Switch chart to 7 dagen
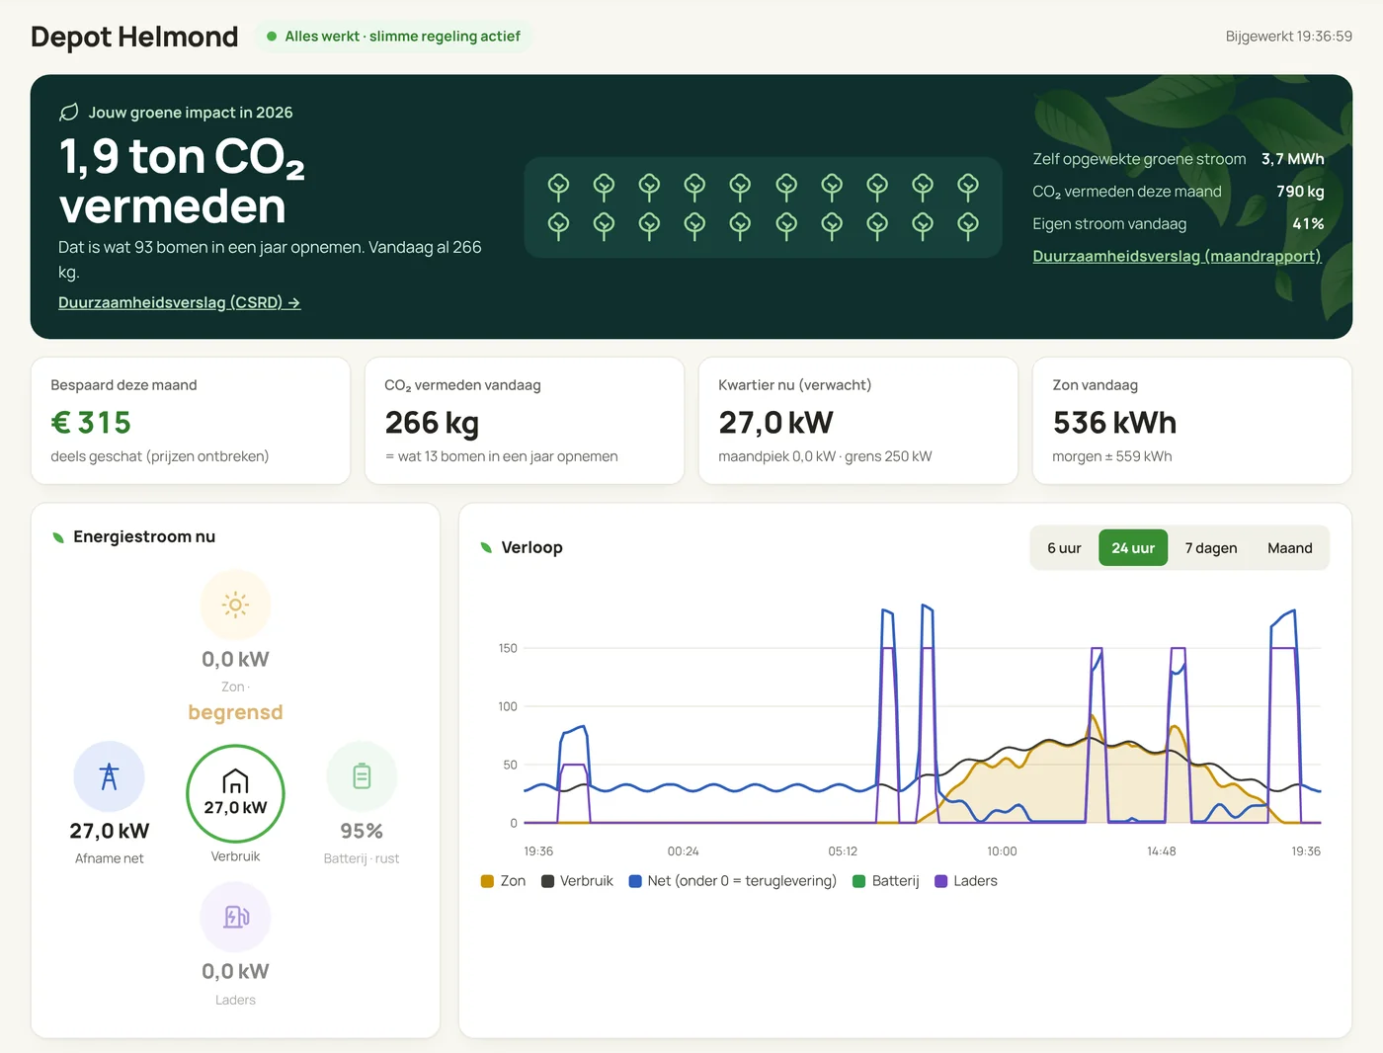This screenshot has height=1053, width=1383. [1211, 548]
